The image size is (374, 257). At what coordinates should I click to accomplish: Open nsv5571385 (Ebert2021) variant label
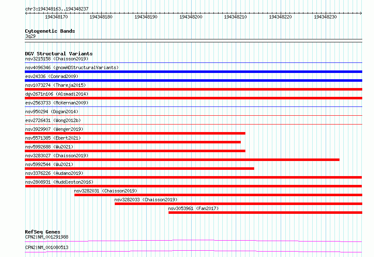[x=53, y=138]
